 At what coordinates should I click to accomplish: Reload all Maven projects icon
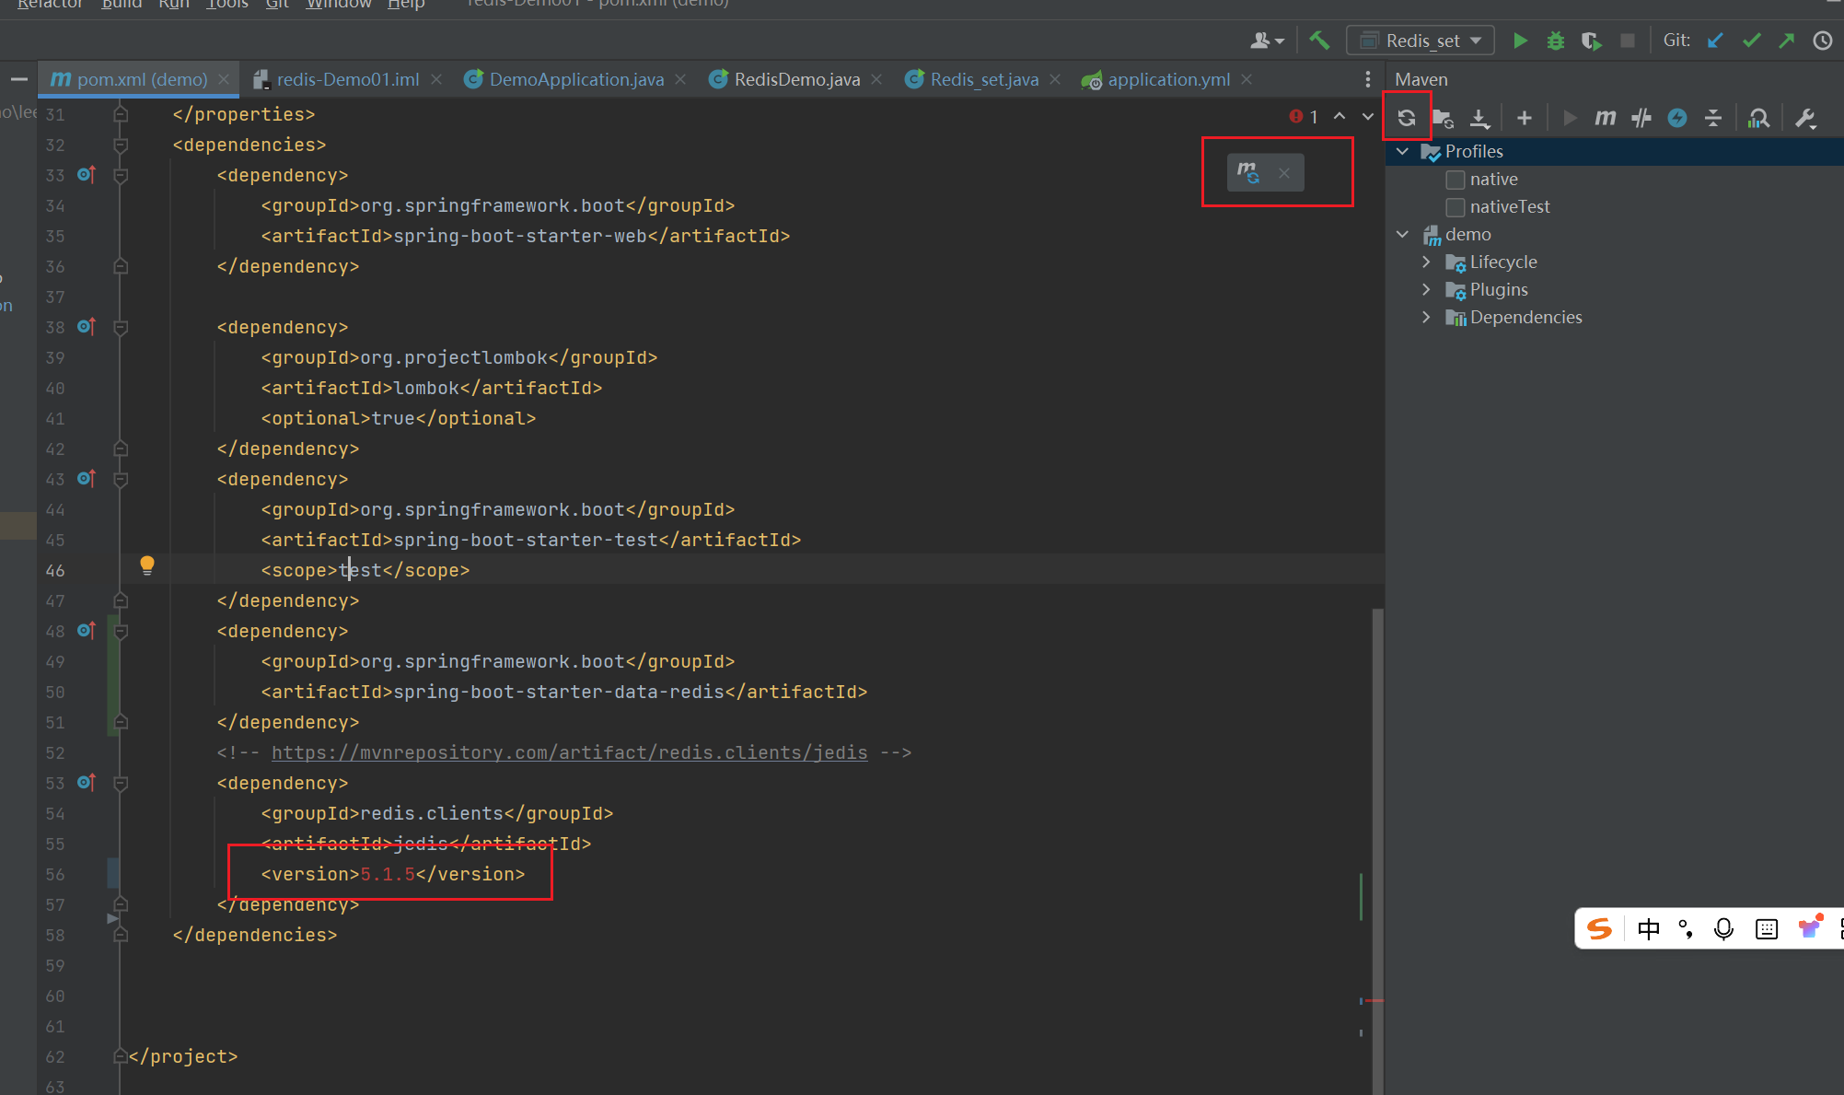pos(1406,118)
